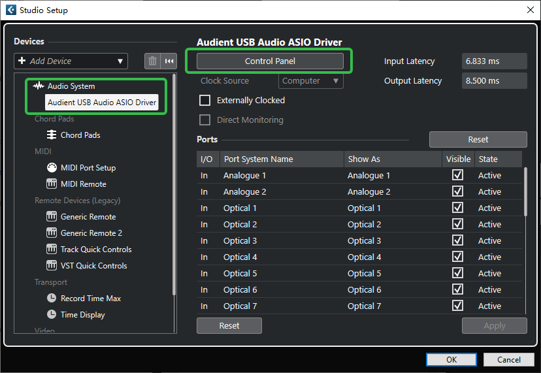Click the reset devices rewind icon

pyautogui.click(x=169, y=61)
